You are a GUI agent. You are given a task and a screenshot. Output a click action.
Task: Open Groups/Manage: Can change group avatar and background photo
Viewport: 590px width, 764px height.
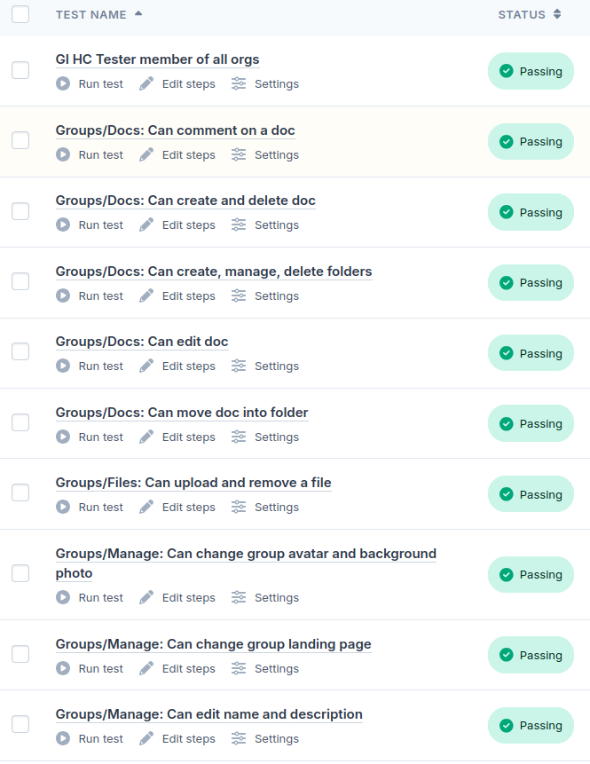(246, 563)
